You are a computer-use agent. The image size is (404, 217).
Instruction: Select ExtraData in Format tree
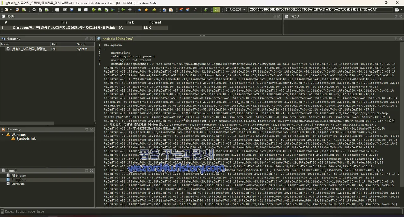18,184
